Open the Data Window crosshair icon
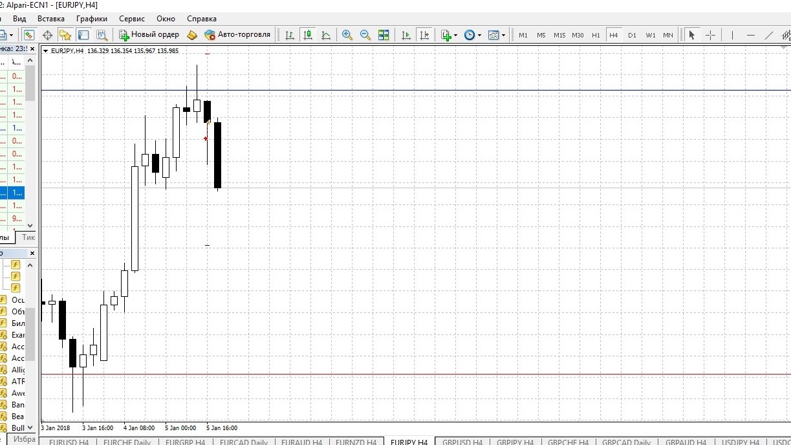This screenshot has height=445, width=791. coord(47,35)
